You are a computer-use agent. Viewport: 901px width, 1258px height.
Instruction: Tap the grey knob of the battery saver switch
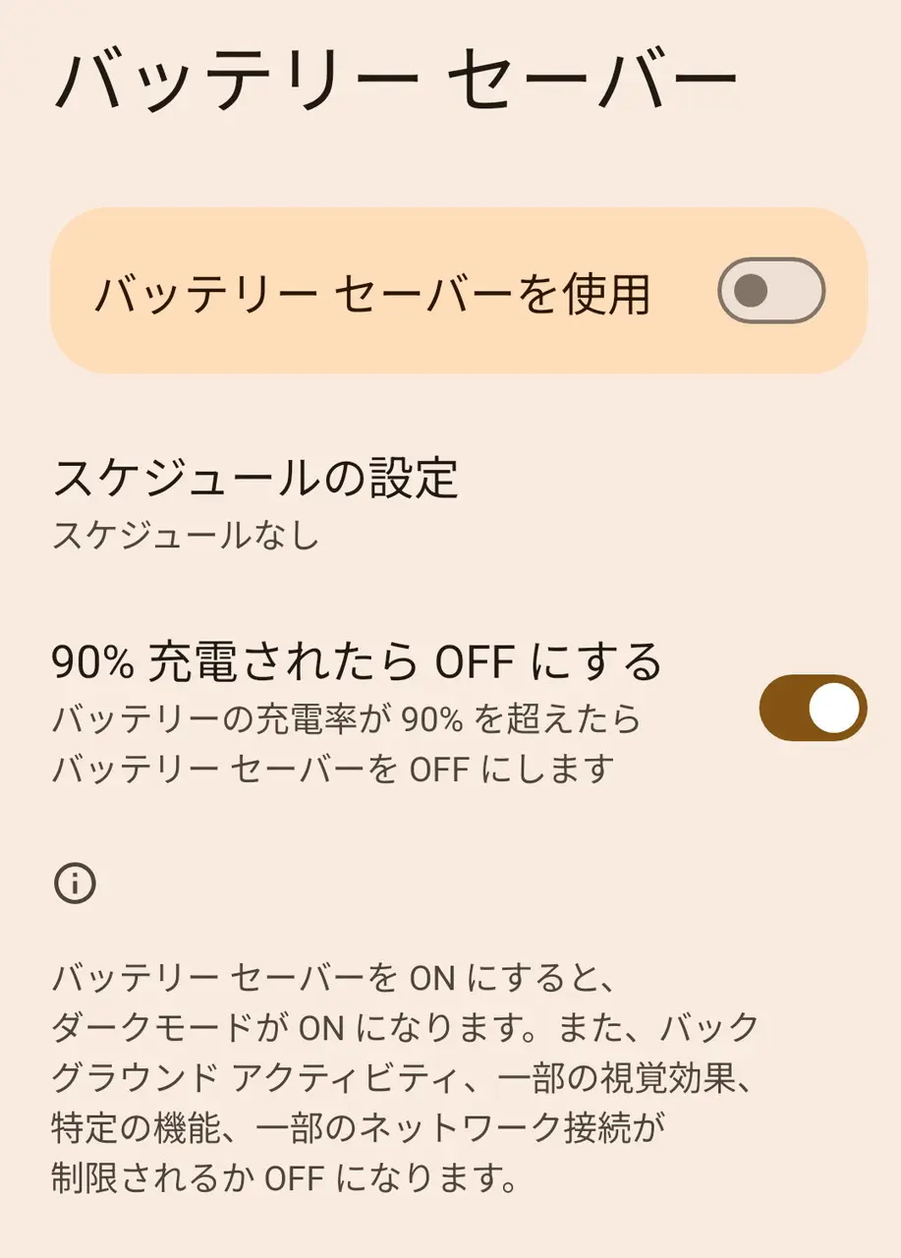tap(752, 291)
